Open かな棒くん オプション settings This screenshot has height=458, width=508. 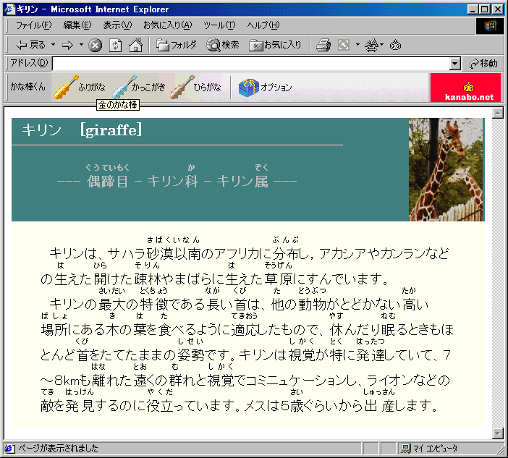[x=265, y=87]
